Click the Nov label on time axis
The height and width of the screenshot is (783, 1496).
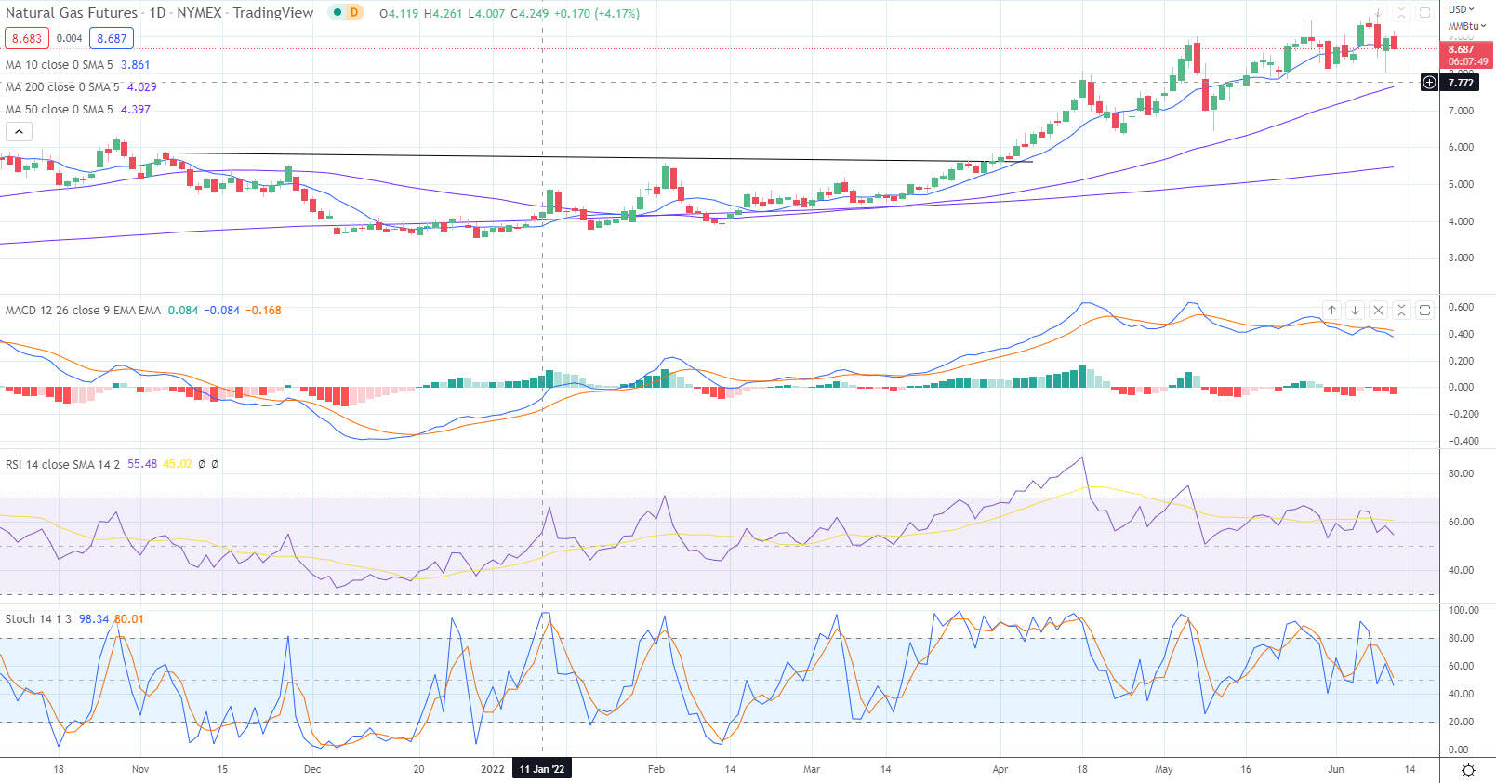(140, 769)
